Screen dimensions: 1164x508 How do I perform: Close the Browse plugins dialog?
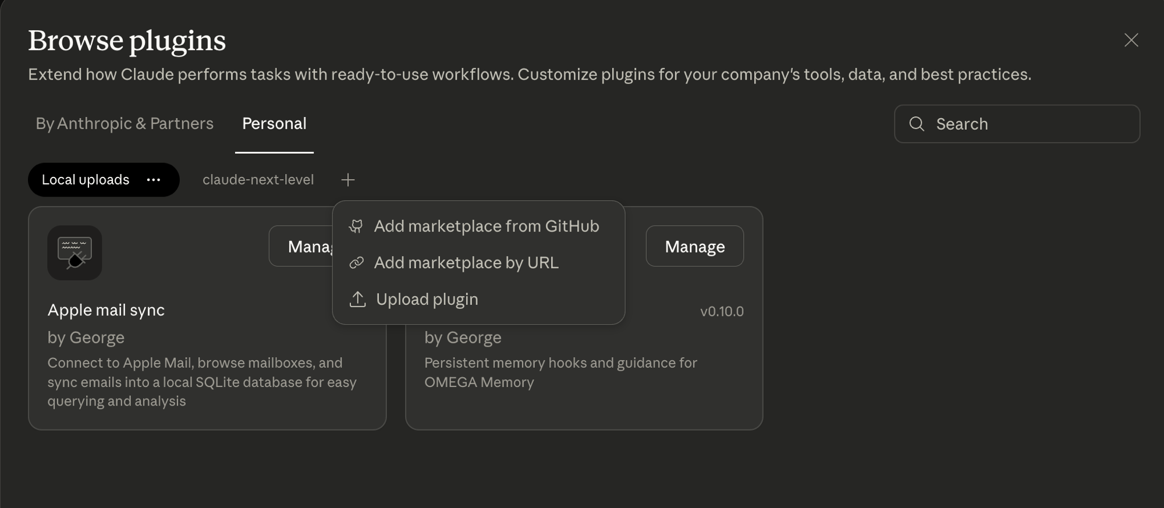coord(1131,40)
